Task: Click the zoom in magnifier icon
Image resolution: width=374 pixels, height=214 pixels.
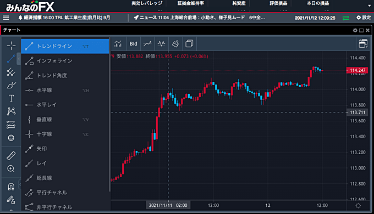Action: coord(11,169)
